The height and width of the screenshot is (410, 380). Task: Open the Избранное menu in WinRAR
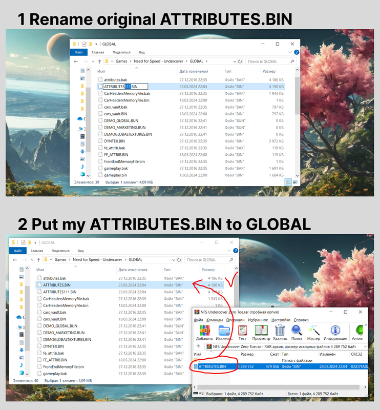[258, 320]
